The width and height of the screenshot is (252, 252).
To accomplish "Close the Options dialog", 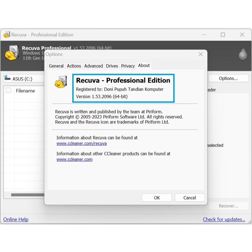I will (x=201, y=54).
